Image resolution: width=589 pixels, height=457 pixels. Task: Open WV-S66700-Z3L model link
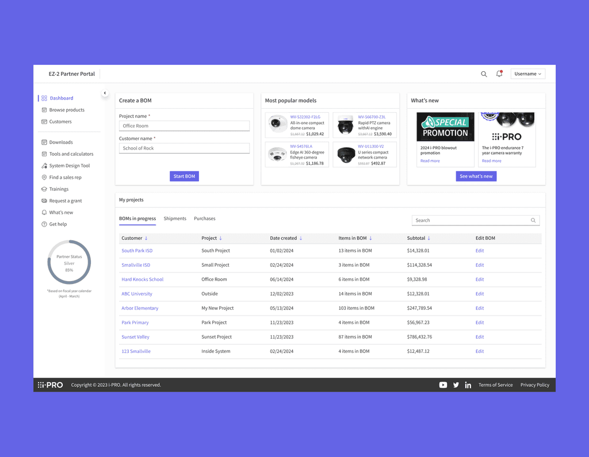(372, 117)
